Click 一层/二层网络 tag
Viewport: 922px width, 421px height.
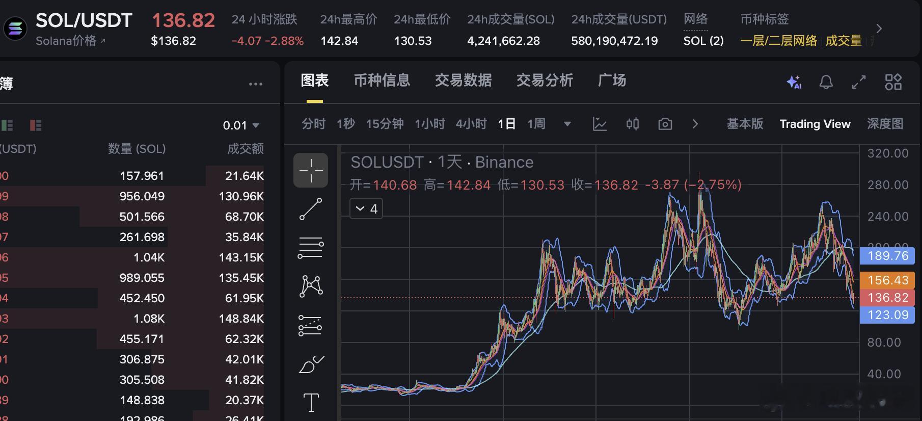(778, 41)
